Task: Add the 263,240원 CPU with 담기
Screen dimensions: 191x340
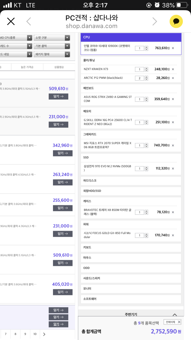Action: tap(63, 182)
